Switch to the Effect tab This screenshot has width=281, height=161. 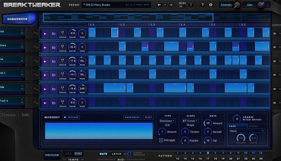click(x=257, y=126)
